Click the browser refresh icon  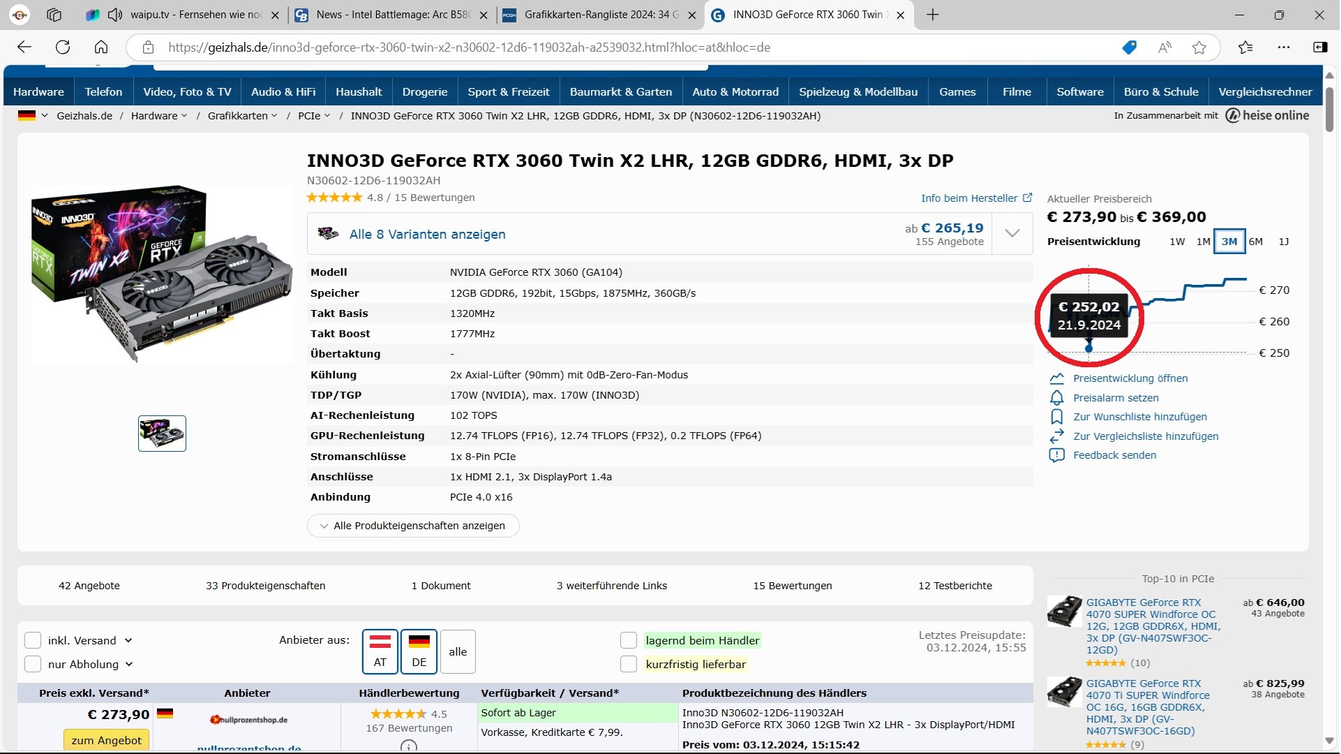point(63,47)
